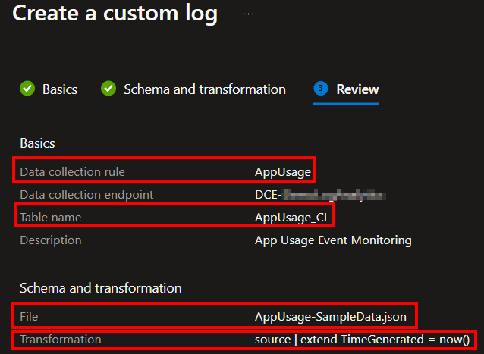Select the Review tab

point(357,89)
